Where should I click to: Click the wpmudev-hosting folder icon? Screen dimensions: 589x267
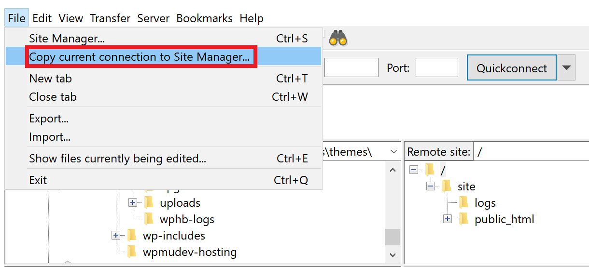click(x=132, y=252)
